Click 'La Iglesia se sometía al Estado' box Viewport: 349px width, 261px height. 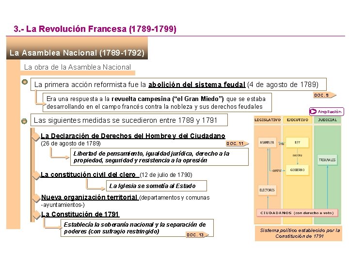[157, 186]
